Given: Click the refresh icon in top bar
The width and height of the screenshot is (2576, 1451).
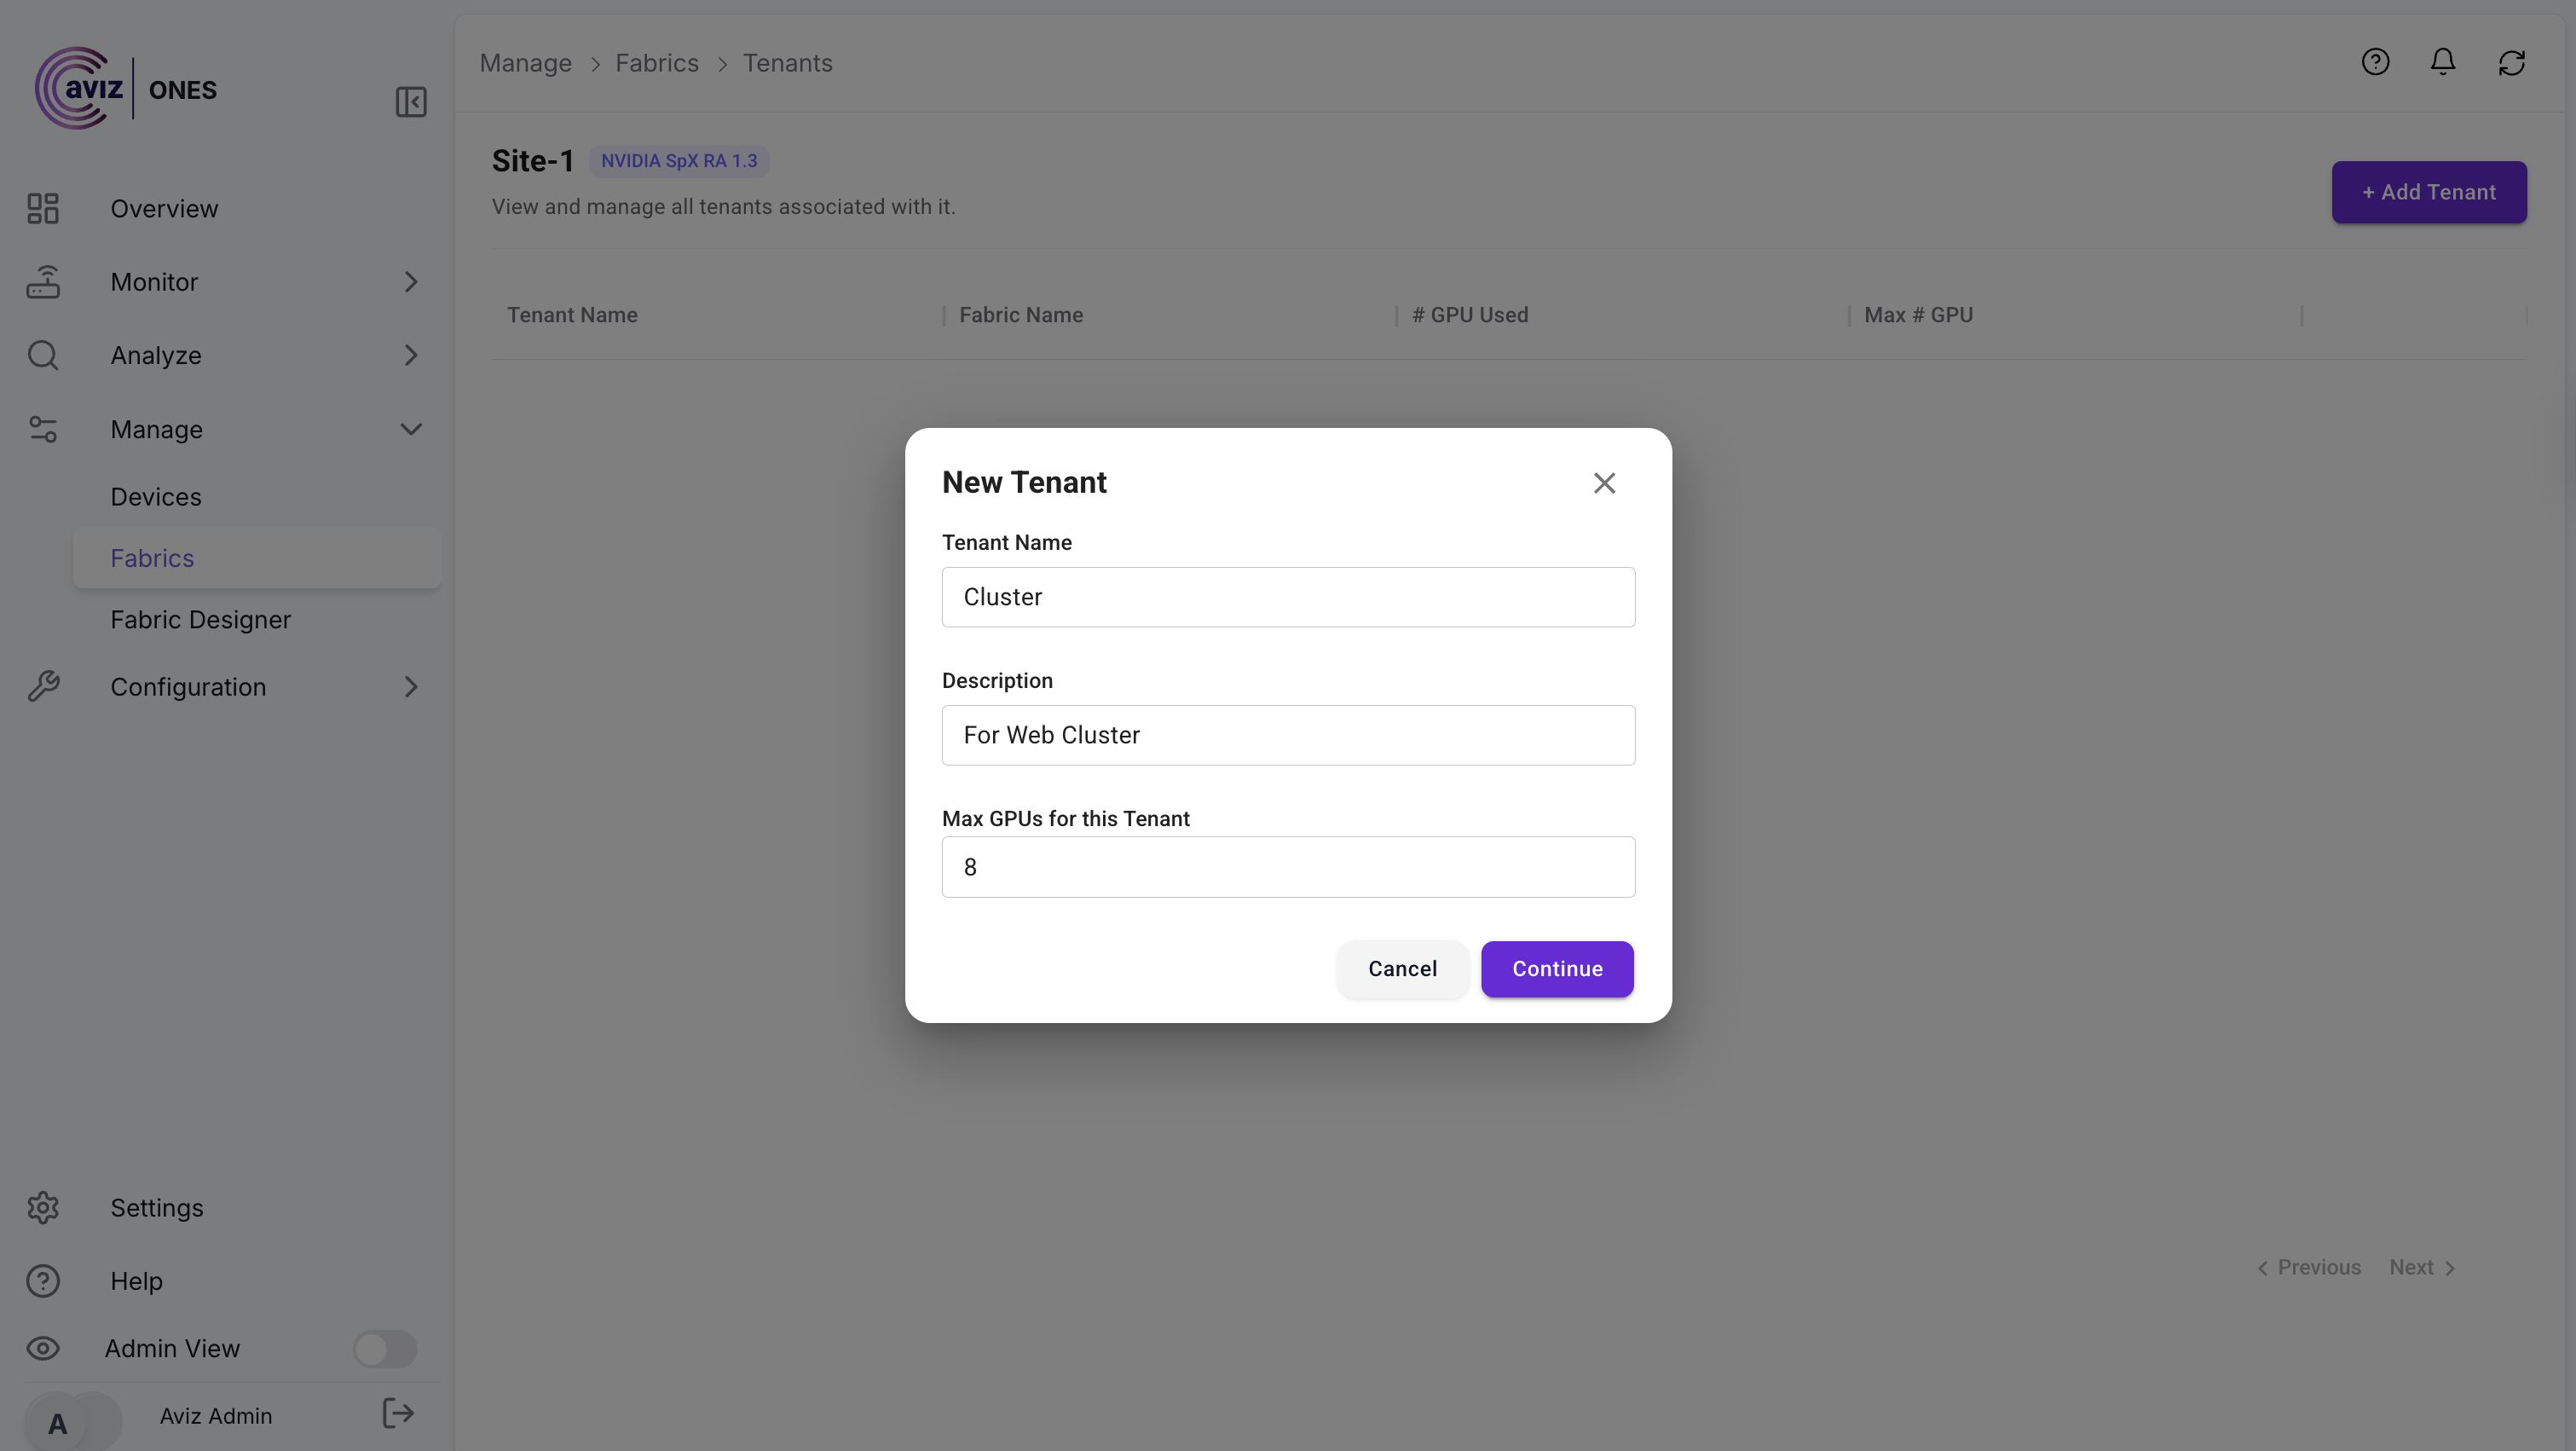Looking at the screenshot, I should pos(2511,63).
